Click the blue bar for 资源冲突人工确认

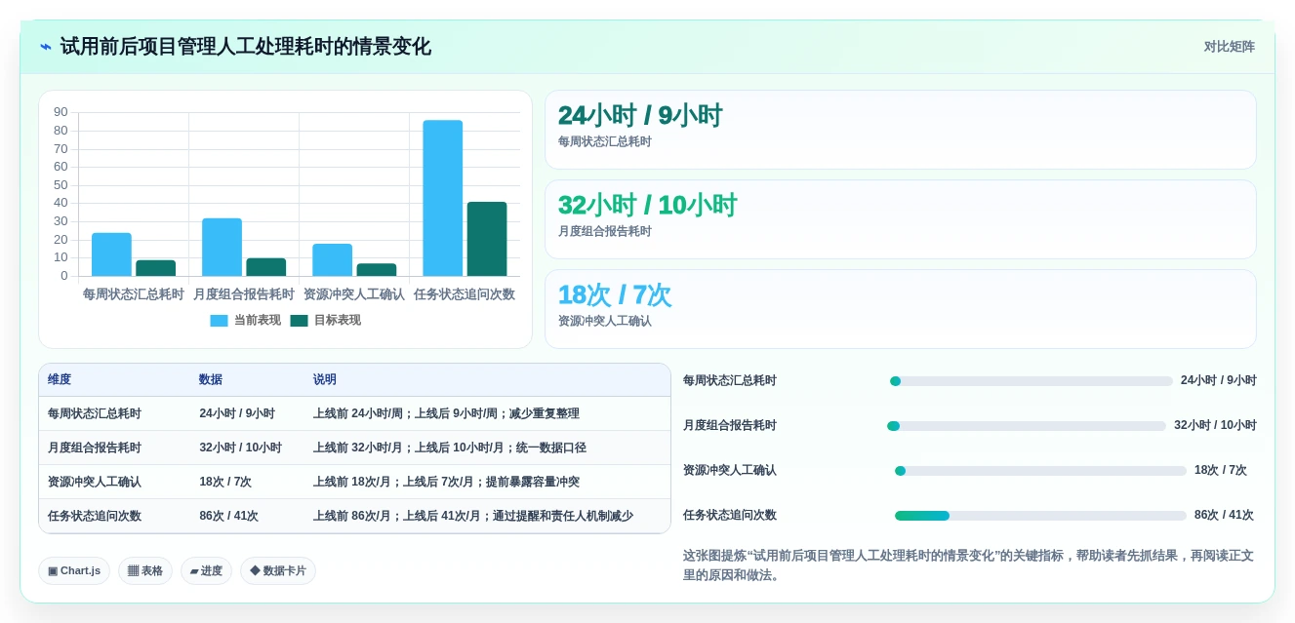tap(332, 259)
